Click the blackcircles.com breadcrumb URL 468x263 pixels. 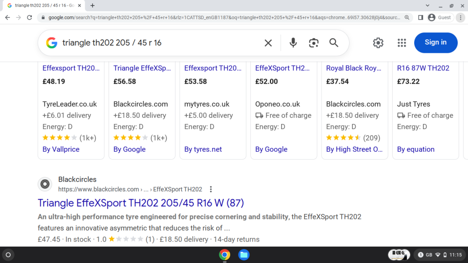point(130,189)
